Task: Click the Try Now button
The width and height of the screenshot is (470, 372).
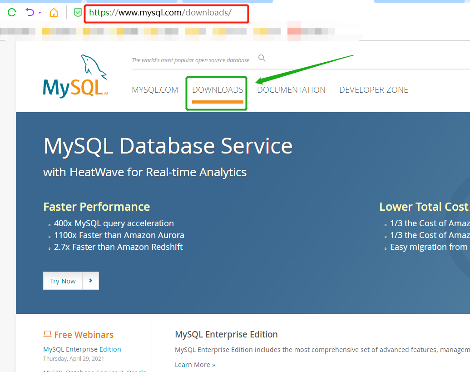Action: (62, 281)
